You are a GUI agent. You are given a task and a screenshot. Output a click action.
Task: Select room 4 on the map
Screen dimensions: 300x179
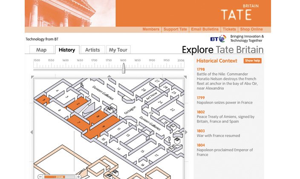tap(57, 90)
